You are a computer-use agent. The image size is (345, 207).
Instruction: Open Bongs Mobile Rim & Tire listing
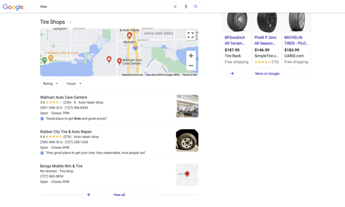[x=61, y=166]
